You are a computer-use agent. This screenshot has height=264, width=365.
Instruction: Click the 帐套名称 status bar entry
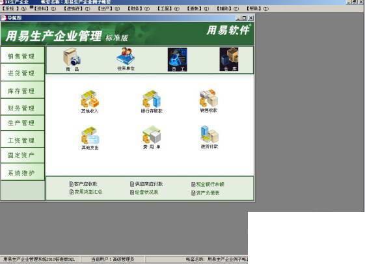tap(217, 259)
